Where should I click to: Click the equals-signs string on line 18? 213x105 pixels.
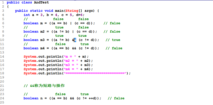(95, 73)
